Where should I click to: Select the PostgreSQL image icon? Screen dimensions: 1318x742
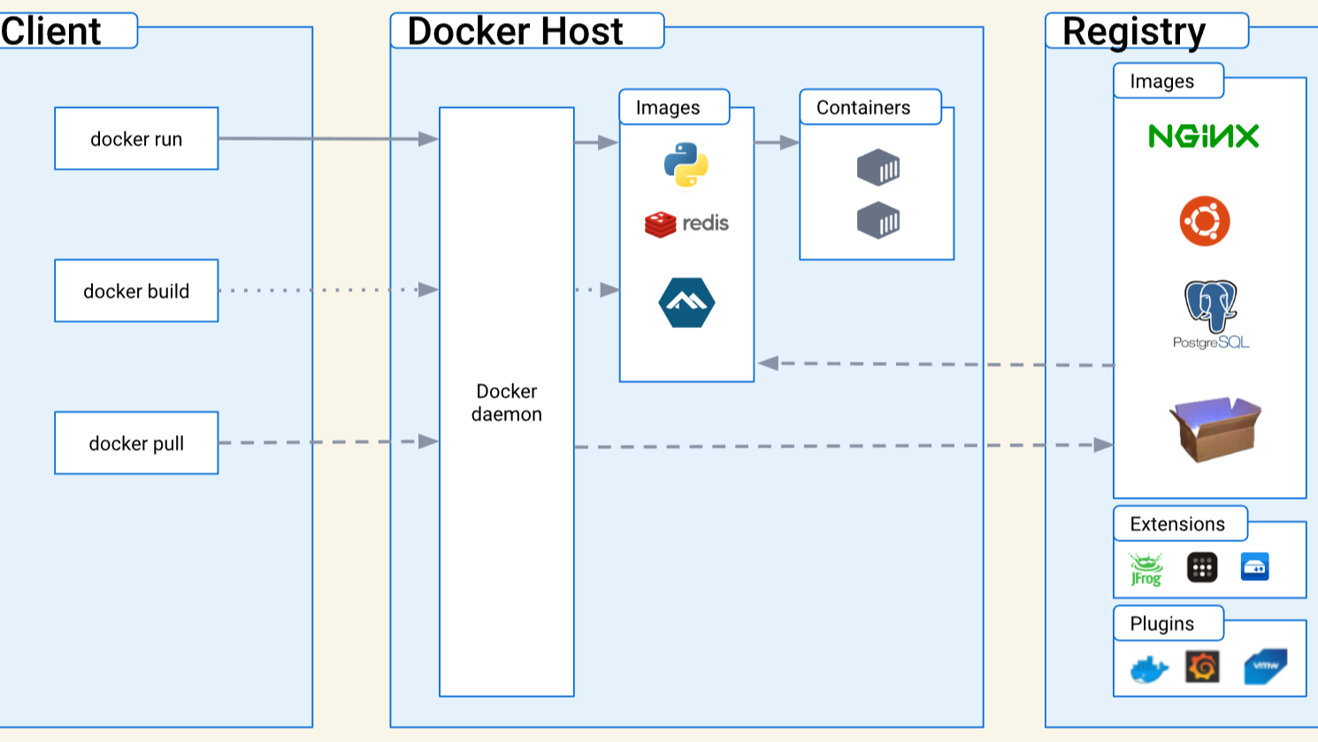pyautogui.click(x=1210, y=311)
